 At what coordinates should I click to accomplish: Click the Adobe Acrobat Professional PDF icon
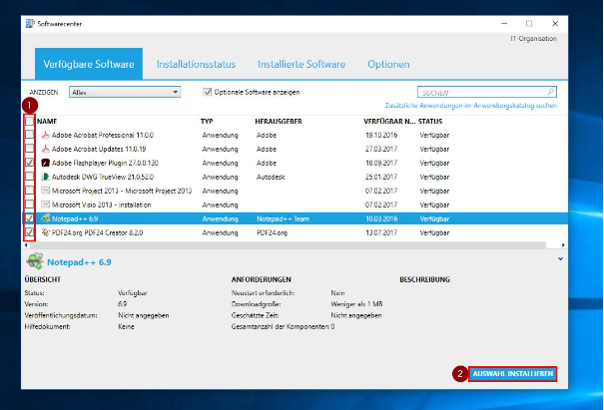(46, 135)
